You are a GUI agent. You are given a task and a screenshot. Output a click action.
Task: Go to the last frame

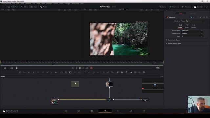[87, 68]
